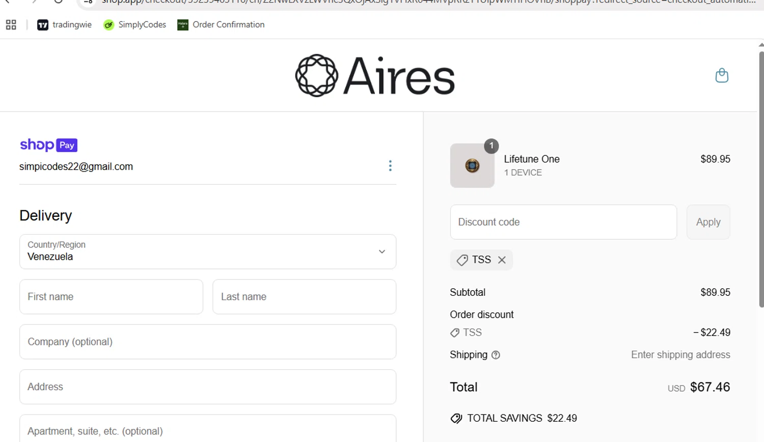This screenshot has width=764, height=442.
Task: Focus the Address field
Action: click(208, 387)
